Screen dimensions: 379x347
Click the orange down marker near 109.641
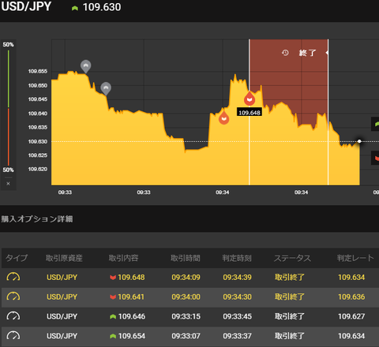(x=223, y=118)
